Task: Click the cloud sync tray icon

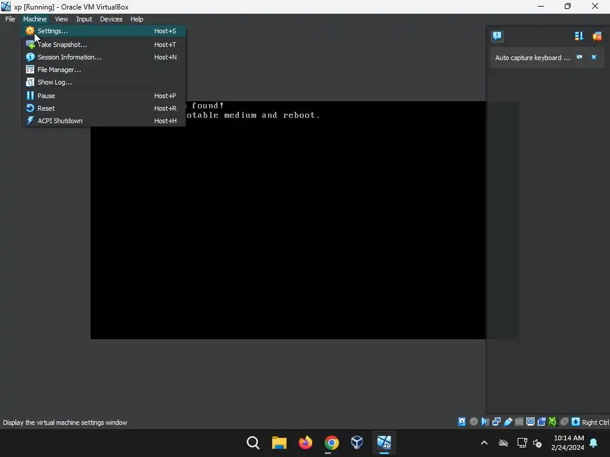Action: pos(503,443)
